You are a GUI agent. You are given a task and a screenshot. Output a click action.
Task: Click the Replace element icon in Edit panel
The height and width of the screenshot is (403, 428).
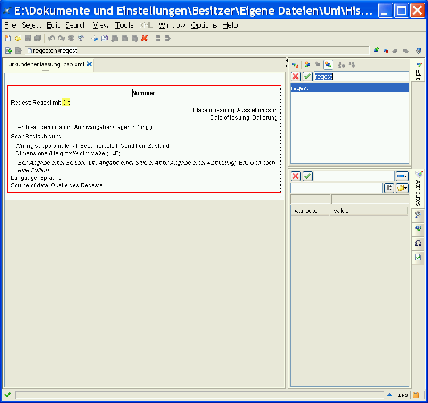(295, 65)
